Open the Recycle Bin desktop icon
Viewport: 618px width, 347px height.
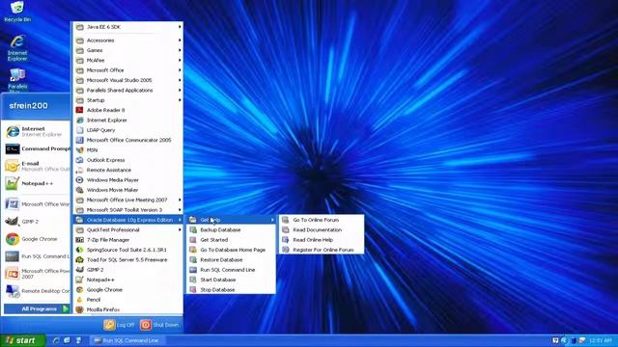[x=17, y=11]
